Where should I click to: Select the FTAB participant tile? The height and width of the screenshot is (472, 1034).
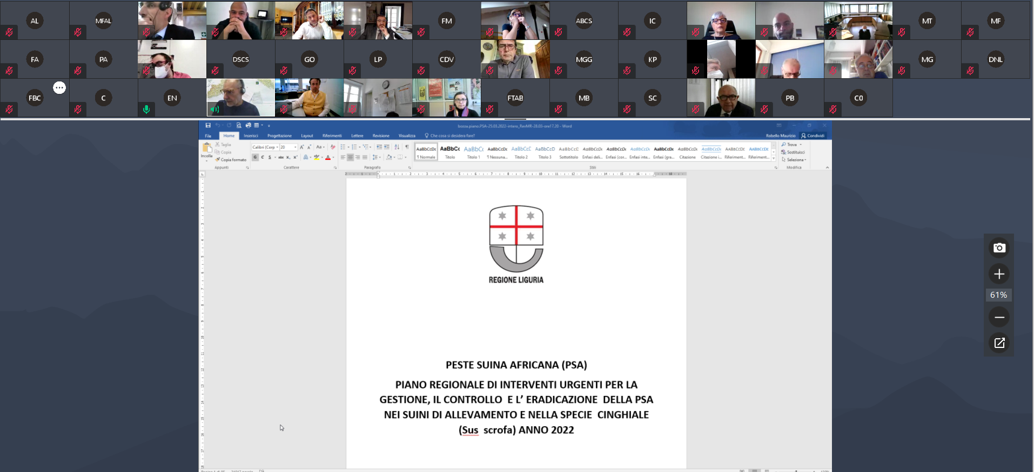pos(515,98)
